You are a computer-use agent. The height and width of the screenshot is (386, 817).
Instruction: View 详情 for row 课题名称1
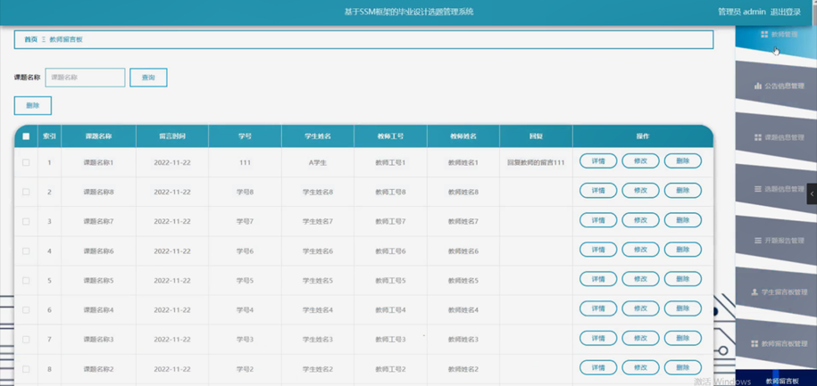click(x=598, y=161)
